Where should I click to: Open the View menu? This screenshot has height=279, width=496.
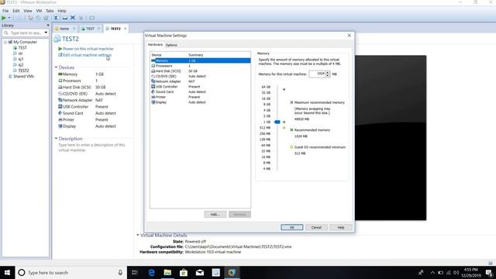click(x=28, y=11)
